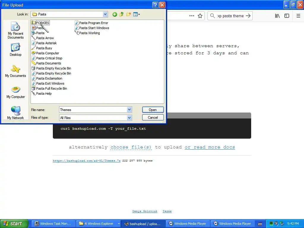Create a new folder
The height and width of the screenshot is (228, 304).
point(128,14)
